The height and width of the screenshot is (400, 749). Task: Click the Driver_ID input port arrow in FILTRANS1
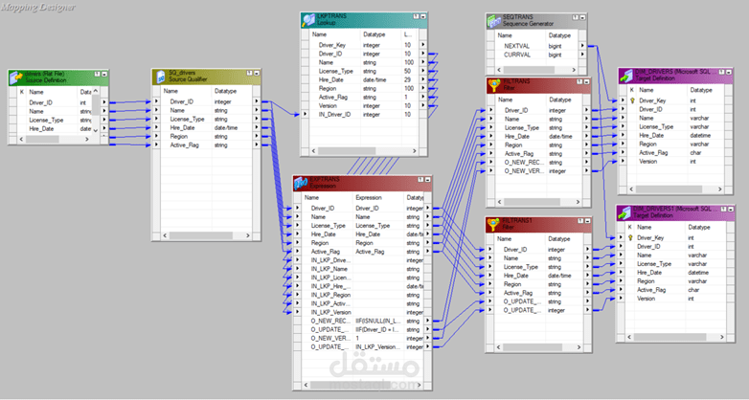489,249
